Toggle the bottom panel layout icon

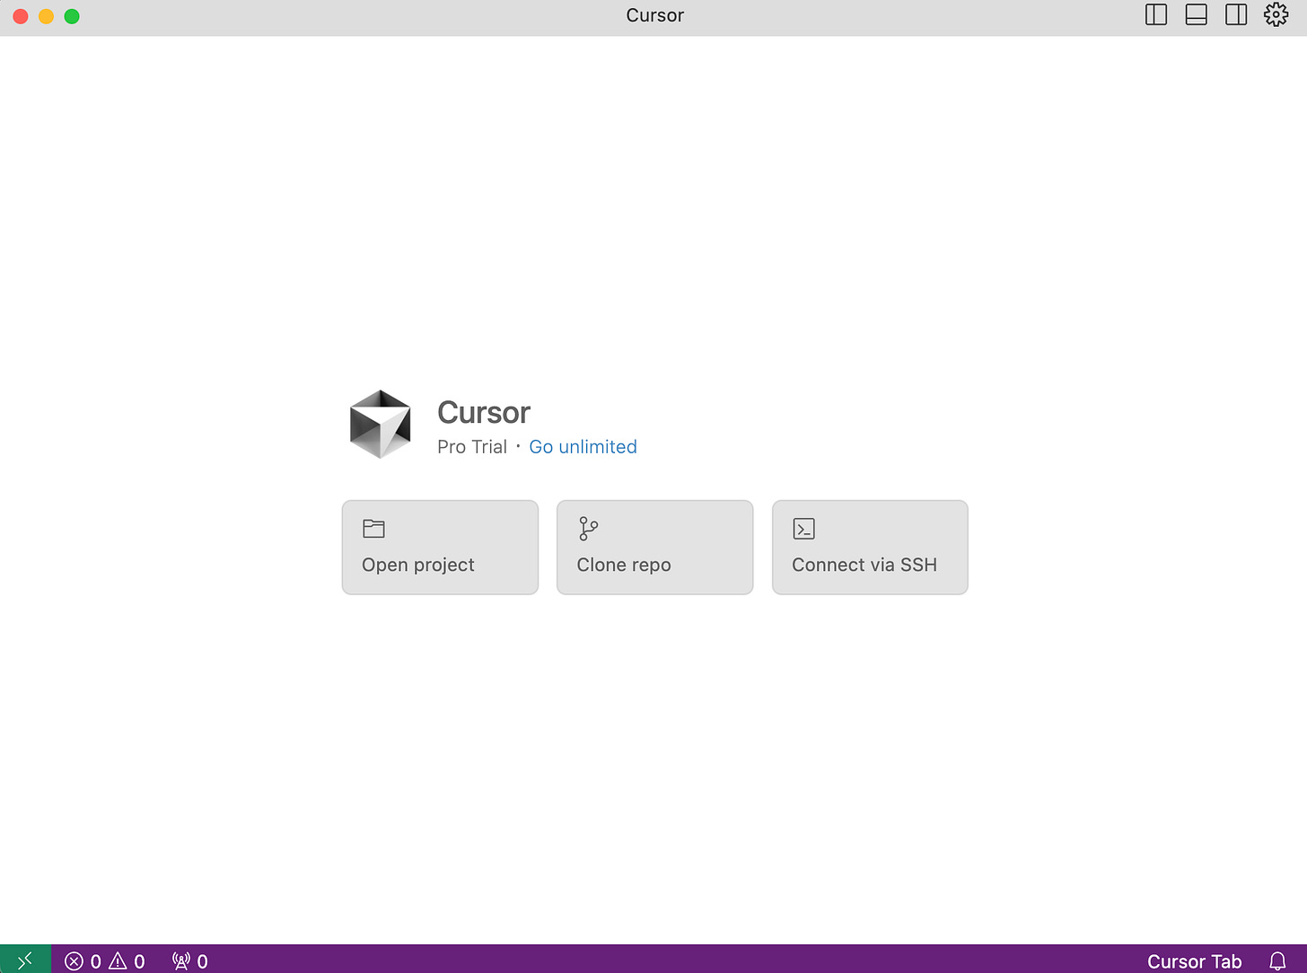(x=1196, y=15)
